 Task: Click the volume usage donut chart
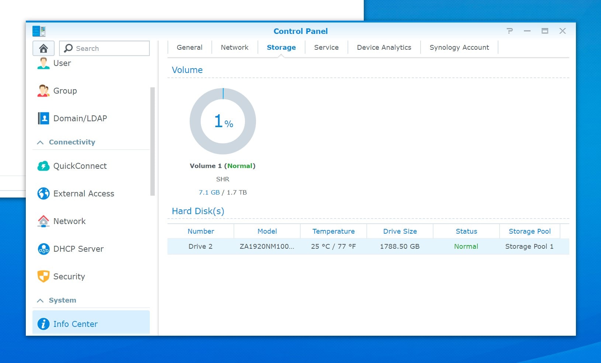223,121
